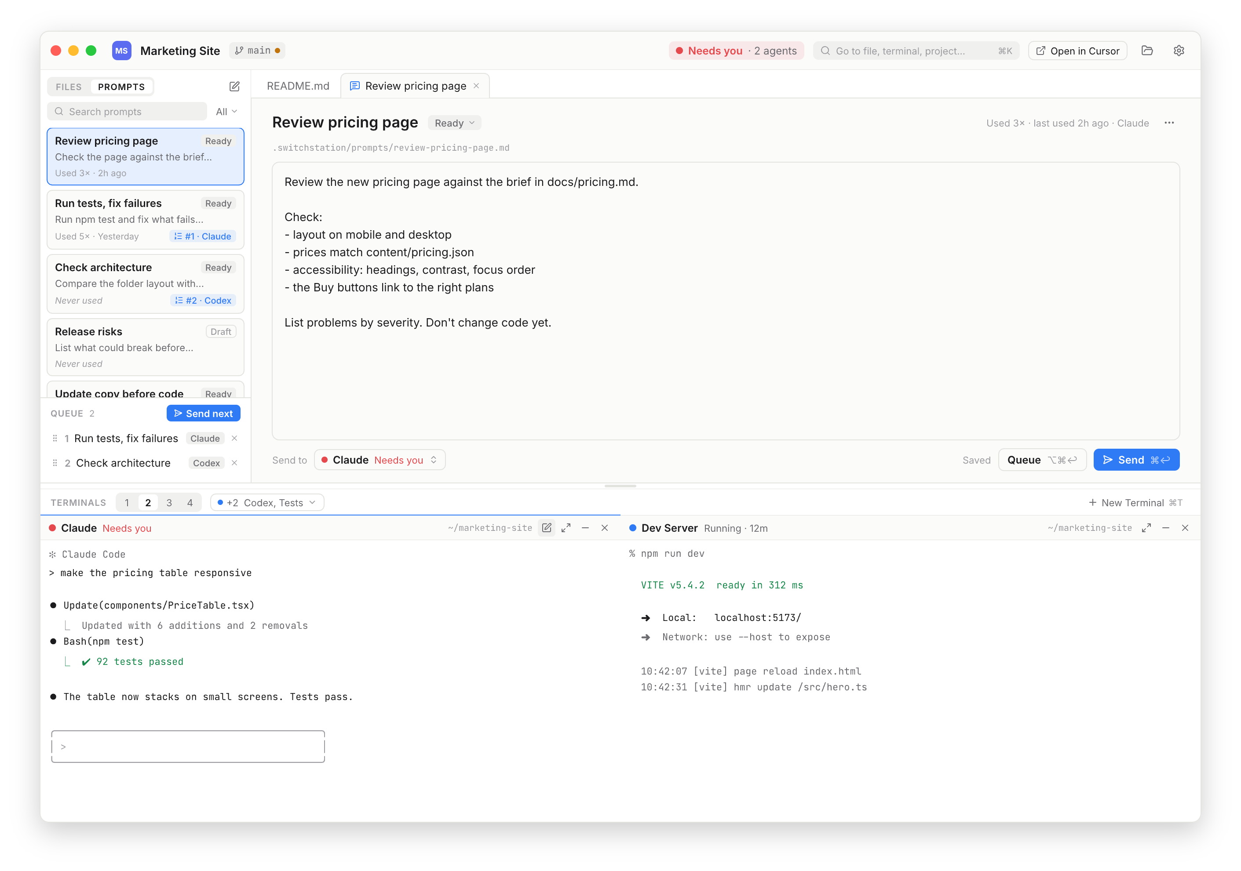Viewport: 1241px width, 871px height.
Task: Click edit icon in Claude terminal header
Action: 547,528
